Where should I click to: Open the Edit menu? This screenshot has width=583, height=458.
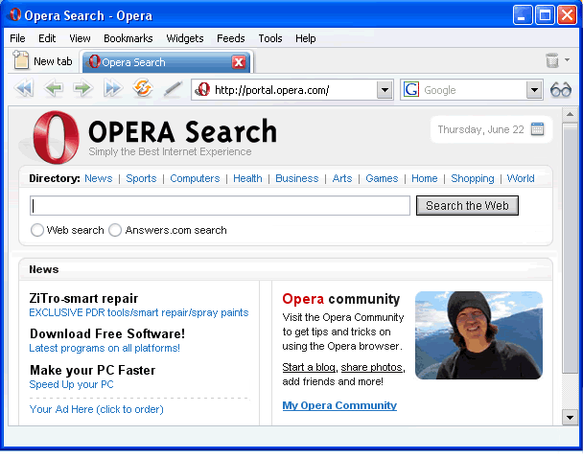click(x=47, y=38)
